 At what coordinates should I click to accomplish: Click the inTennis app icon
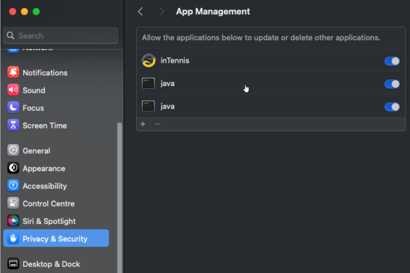click(x=148, y=61)
